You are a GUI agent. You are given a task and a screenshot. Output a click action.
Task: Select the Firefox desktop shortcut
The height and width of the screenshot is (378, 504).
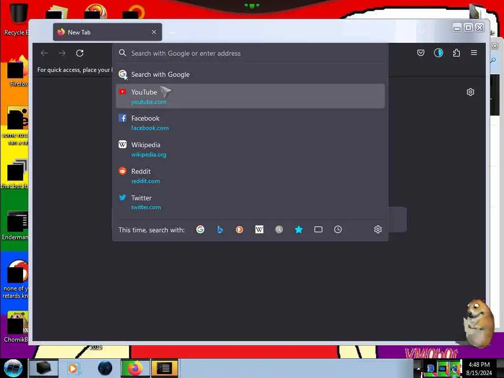pyautogui.click(x=18, y=71)
